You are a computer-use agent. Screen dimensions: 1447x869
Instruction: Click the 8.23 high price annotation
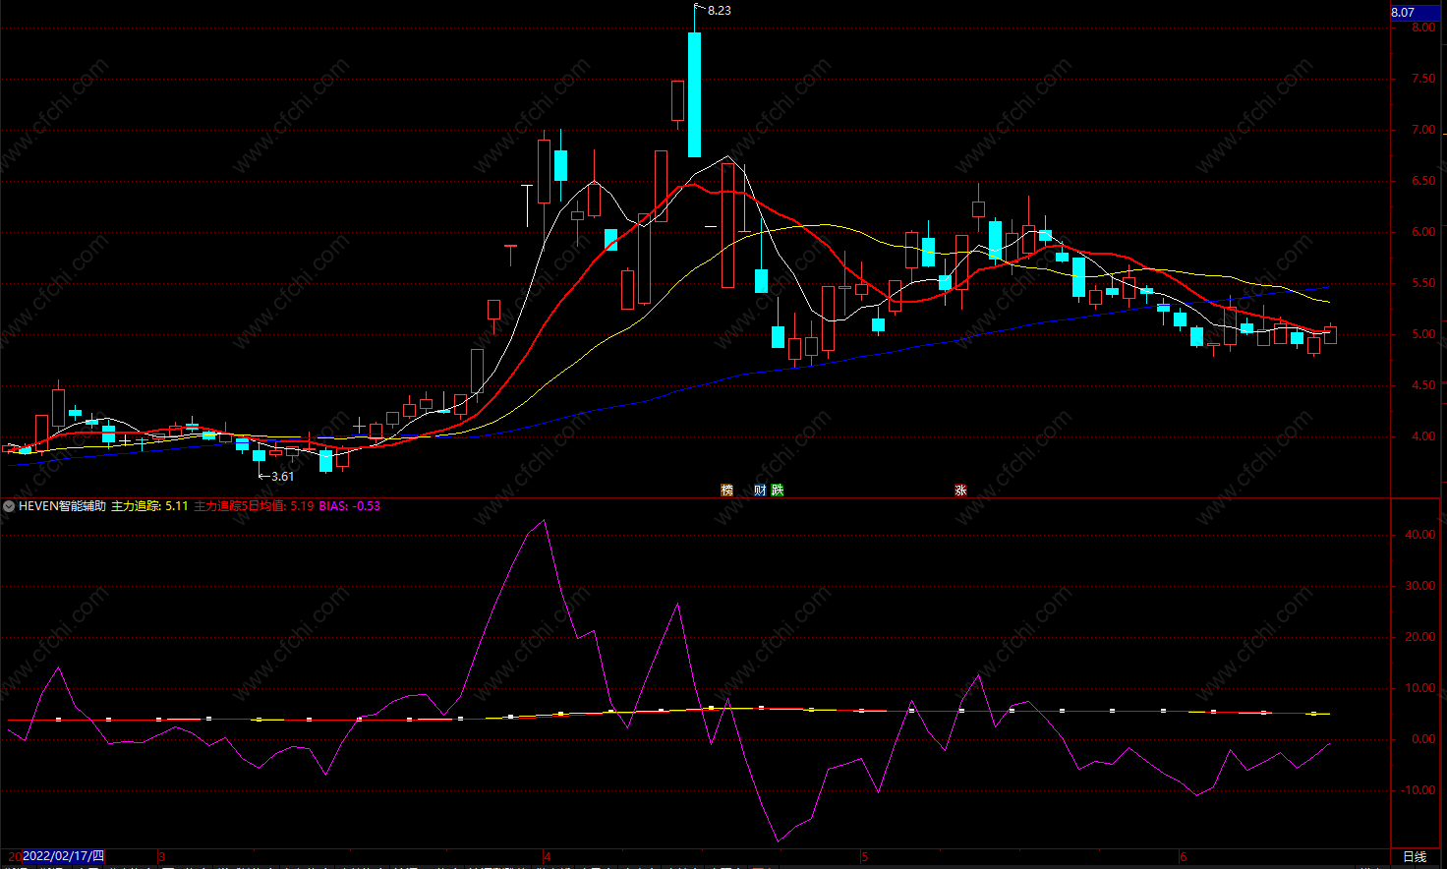point(720,11)
